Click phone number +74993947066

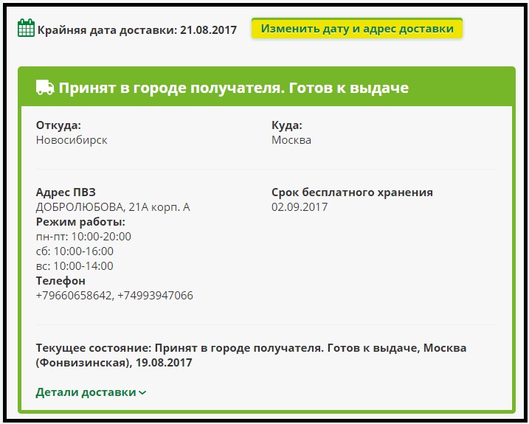(x=155, y=296)
